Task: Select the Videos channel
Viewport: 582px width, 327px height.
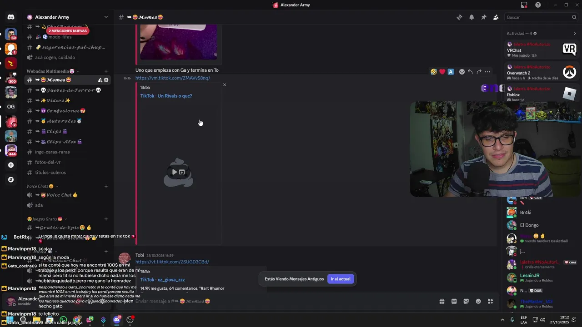Action: (67, 100)
